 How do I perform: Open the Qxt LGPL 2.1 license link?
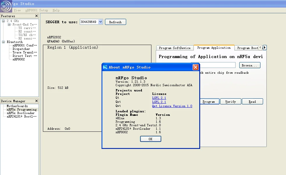point(159,102)
